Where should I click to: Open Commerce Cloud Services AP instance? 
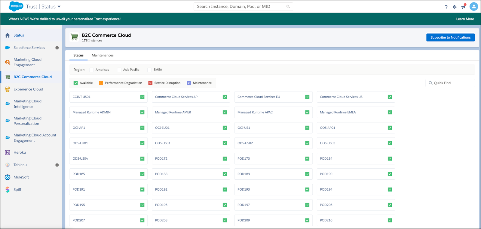[191, 97]
